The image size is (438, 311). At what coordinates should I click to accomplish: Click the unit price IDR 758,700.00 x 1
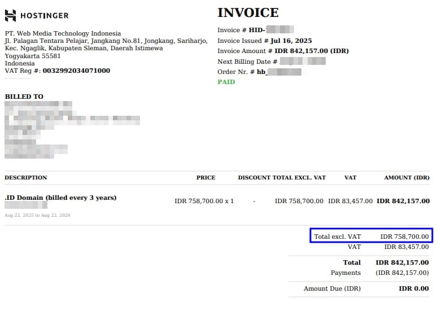coord(204,201)
